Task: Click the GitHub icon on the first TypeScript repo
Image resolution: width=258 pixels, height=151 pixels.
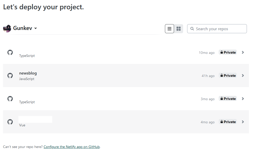Action: [x=10, y=52]
